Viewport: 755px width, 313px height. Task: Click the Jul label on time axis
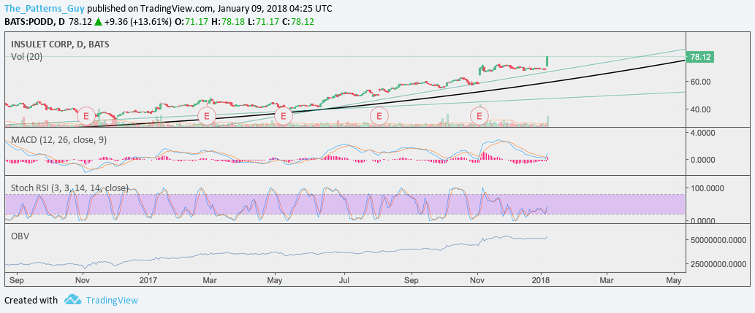(345, 279)
